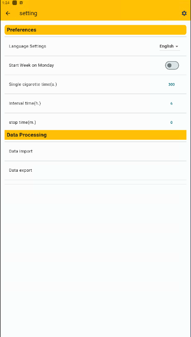191x337 pixels.
Task: Tap the Start Week on Monday label
Action: tap(31, 65)
